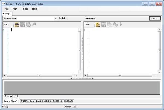This screenshot has width=164, height=110.
Task: Click LINQ editor scroll down arrow
Action: [159, 72]
